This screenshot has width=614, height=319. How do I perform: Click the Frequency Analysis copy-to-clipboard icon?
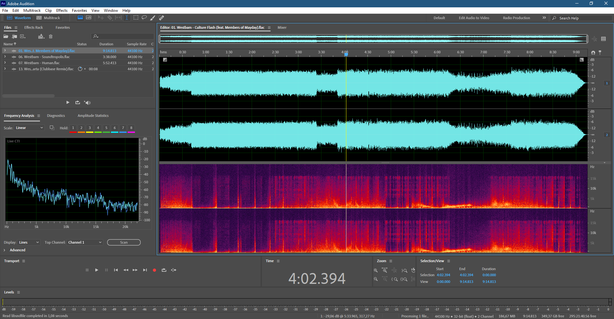tap(52, 128)
